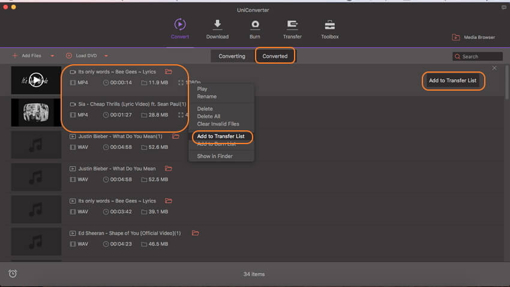Viewport: 510px width, 287px height.
Task: Choose Add to Transfer List in context menu
Action: tap(221, 136)
